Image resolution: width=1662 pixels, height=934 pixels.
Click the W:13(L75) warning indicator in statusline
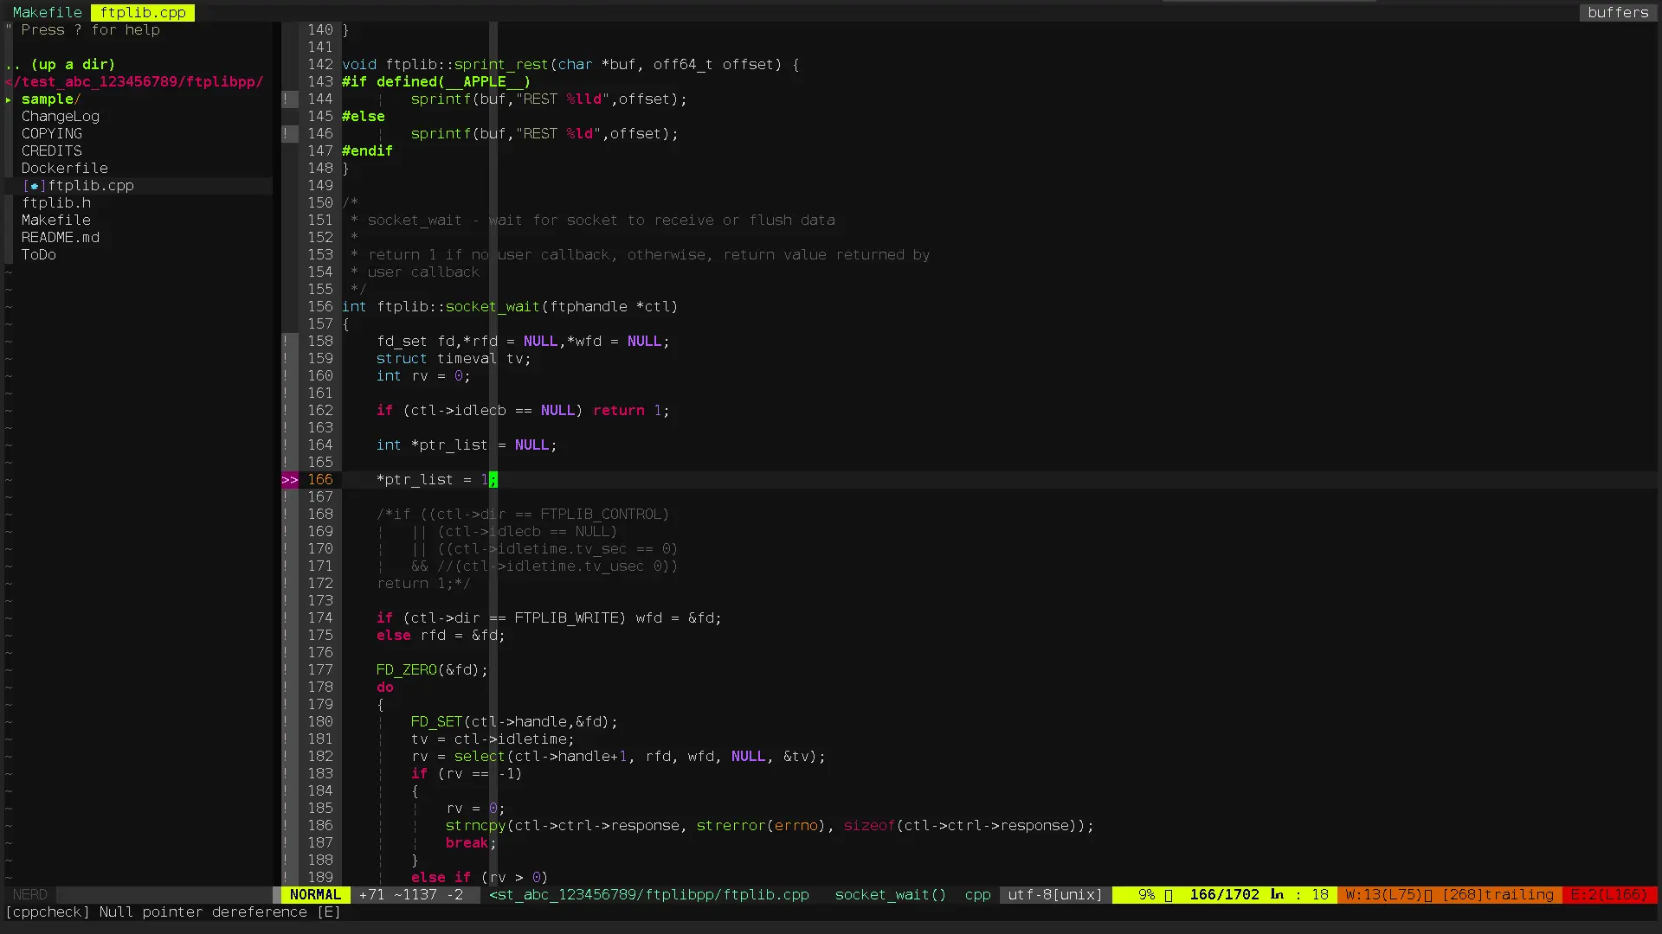1384,895
